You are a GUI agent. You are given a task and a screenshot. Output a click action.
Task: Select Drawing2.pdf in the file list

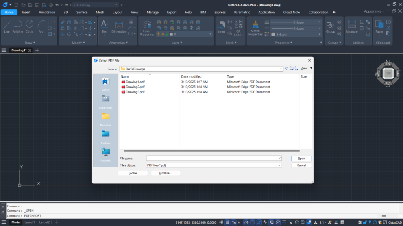click(135, 87)
